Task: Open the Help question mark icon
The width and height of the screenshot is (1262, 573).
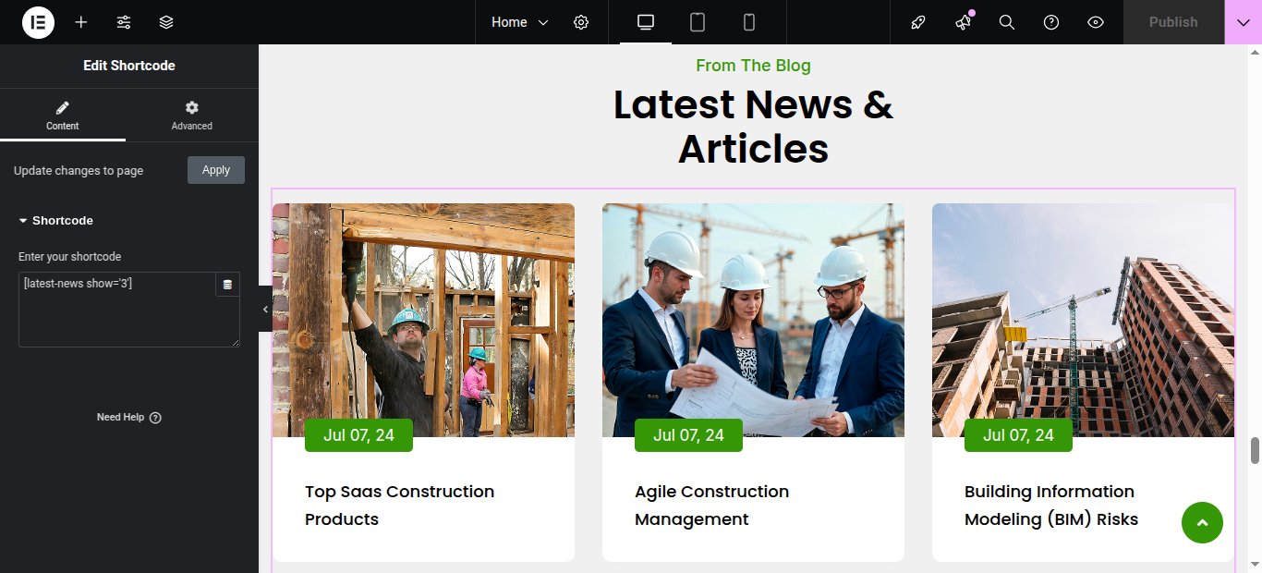Action: [x=1051, y=22]
